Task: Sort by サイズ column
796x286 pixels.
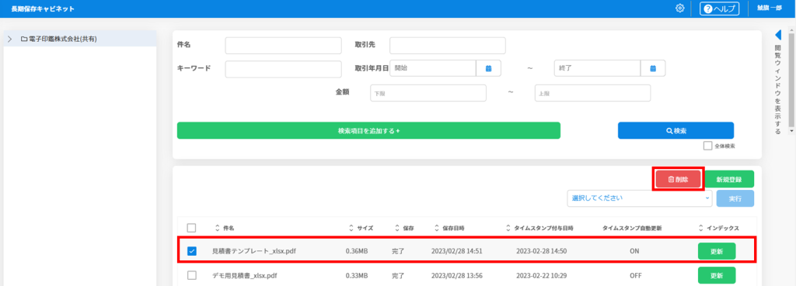Action: (x=361, y=229)
